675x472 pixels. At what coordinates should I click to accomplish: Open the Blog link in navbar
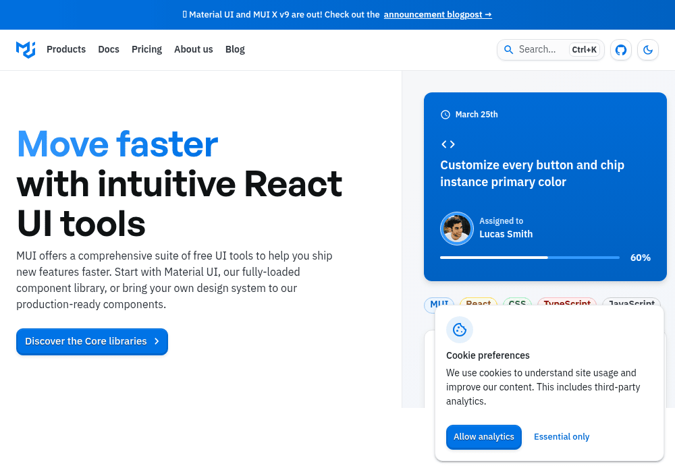pyautogui.click(x=235, y=49)
